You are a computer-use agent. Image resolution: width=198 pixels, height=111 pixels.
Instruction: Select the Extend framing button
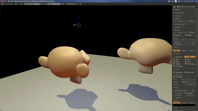[x=184, y=103]
